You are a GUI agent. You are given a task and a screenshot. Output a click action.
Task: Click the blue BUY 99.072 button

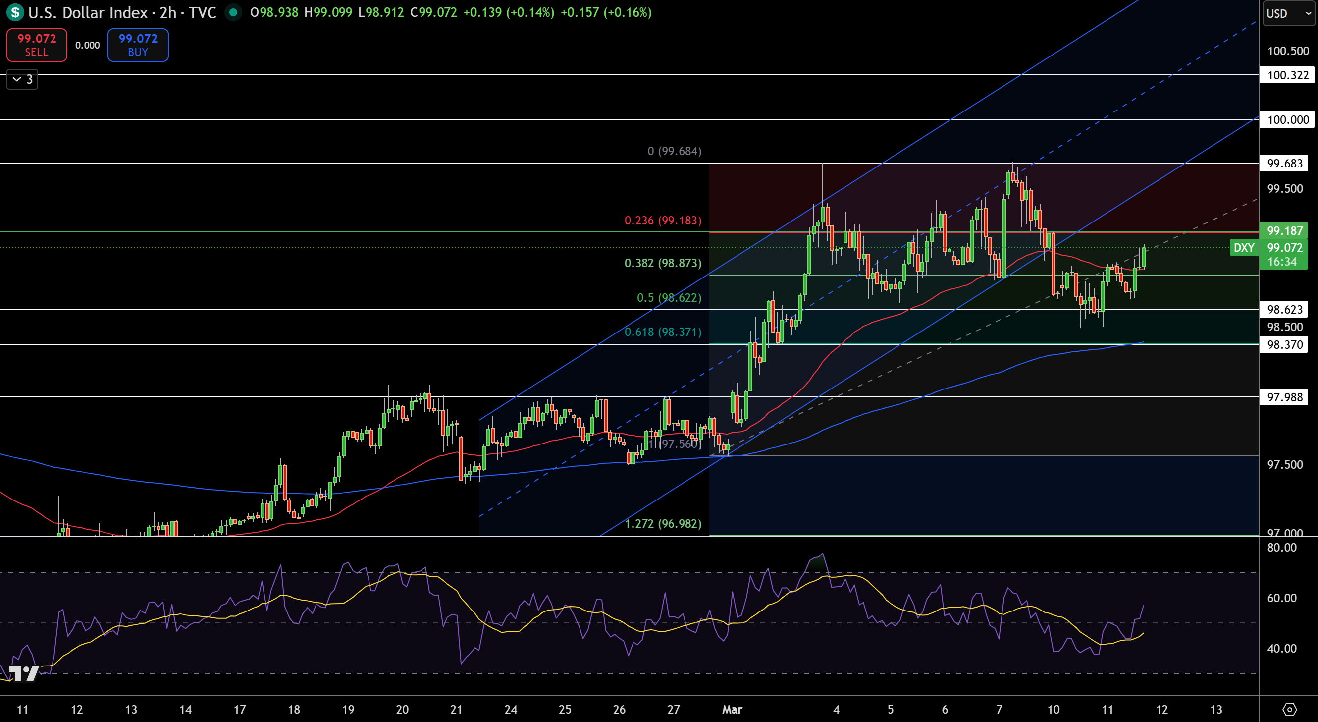coord(138,45)
